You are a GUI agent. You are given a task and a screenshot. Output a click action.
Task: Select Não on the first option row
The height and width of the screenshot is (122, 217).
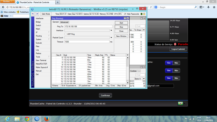coord(176,63)
